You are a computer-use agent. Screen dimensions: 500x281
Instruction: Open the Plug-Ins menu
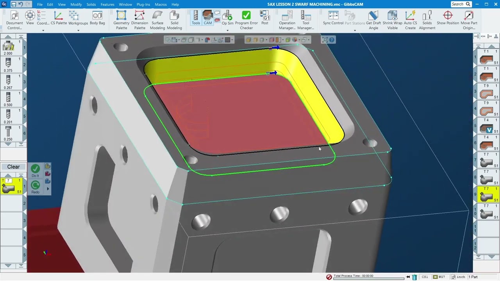click(x=143, y=4)
